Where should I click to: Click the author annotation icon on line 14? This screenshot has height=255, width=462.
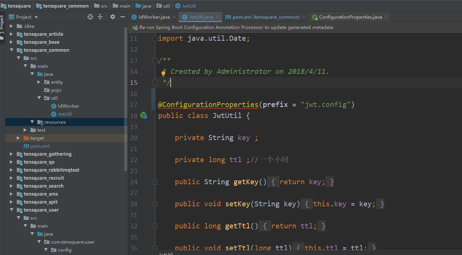click(x=163, y=72)
